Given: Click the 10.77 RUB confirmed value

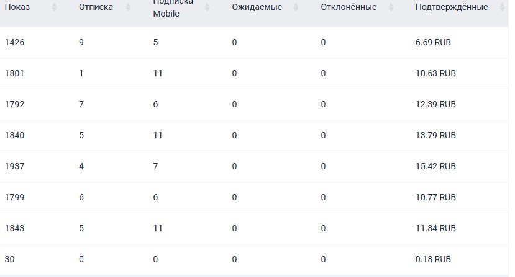Looking at the screenshot, I should tap(435, 197).
